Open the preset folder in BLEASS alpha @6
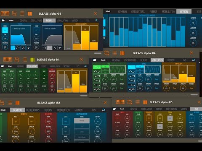 click(x=114, y=109)
